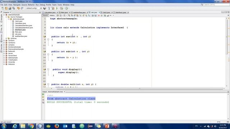
Task: Click the Find Selection magnifier icon in editor toolbar
Action: pos(69,15)
